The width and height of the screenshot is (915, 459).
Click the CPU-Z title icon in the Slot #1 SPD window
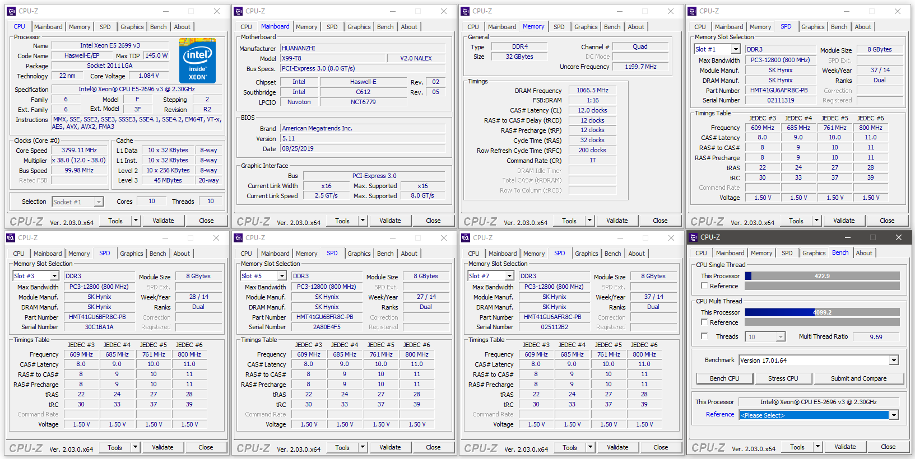pos(692,11)
